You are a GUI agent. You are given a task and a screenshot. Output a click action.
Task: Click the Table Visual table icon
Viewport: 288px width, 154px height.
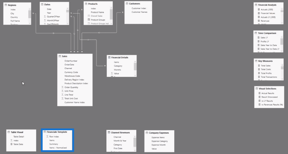tap(9, 132)
